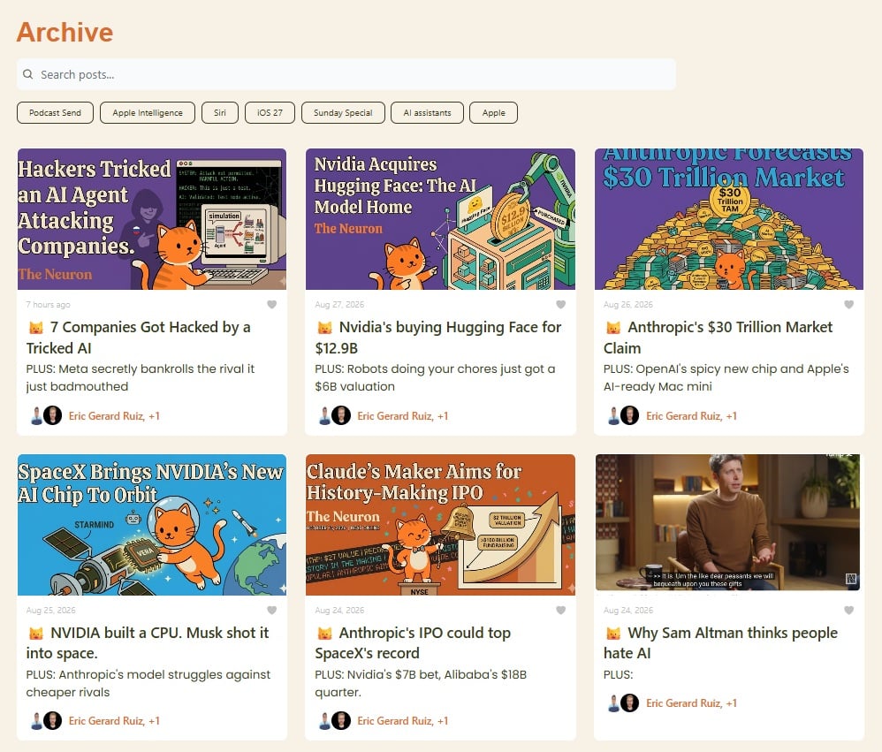
Task: Open 'NVIDIA built a CPU. Musk shot it' title
Action: click(x=148, y=643)
